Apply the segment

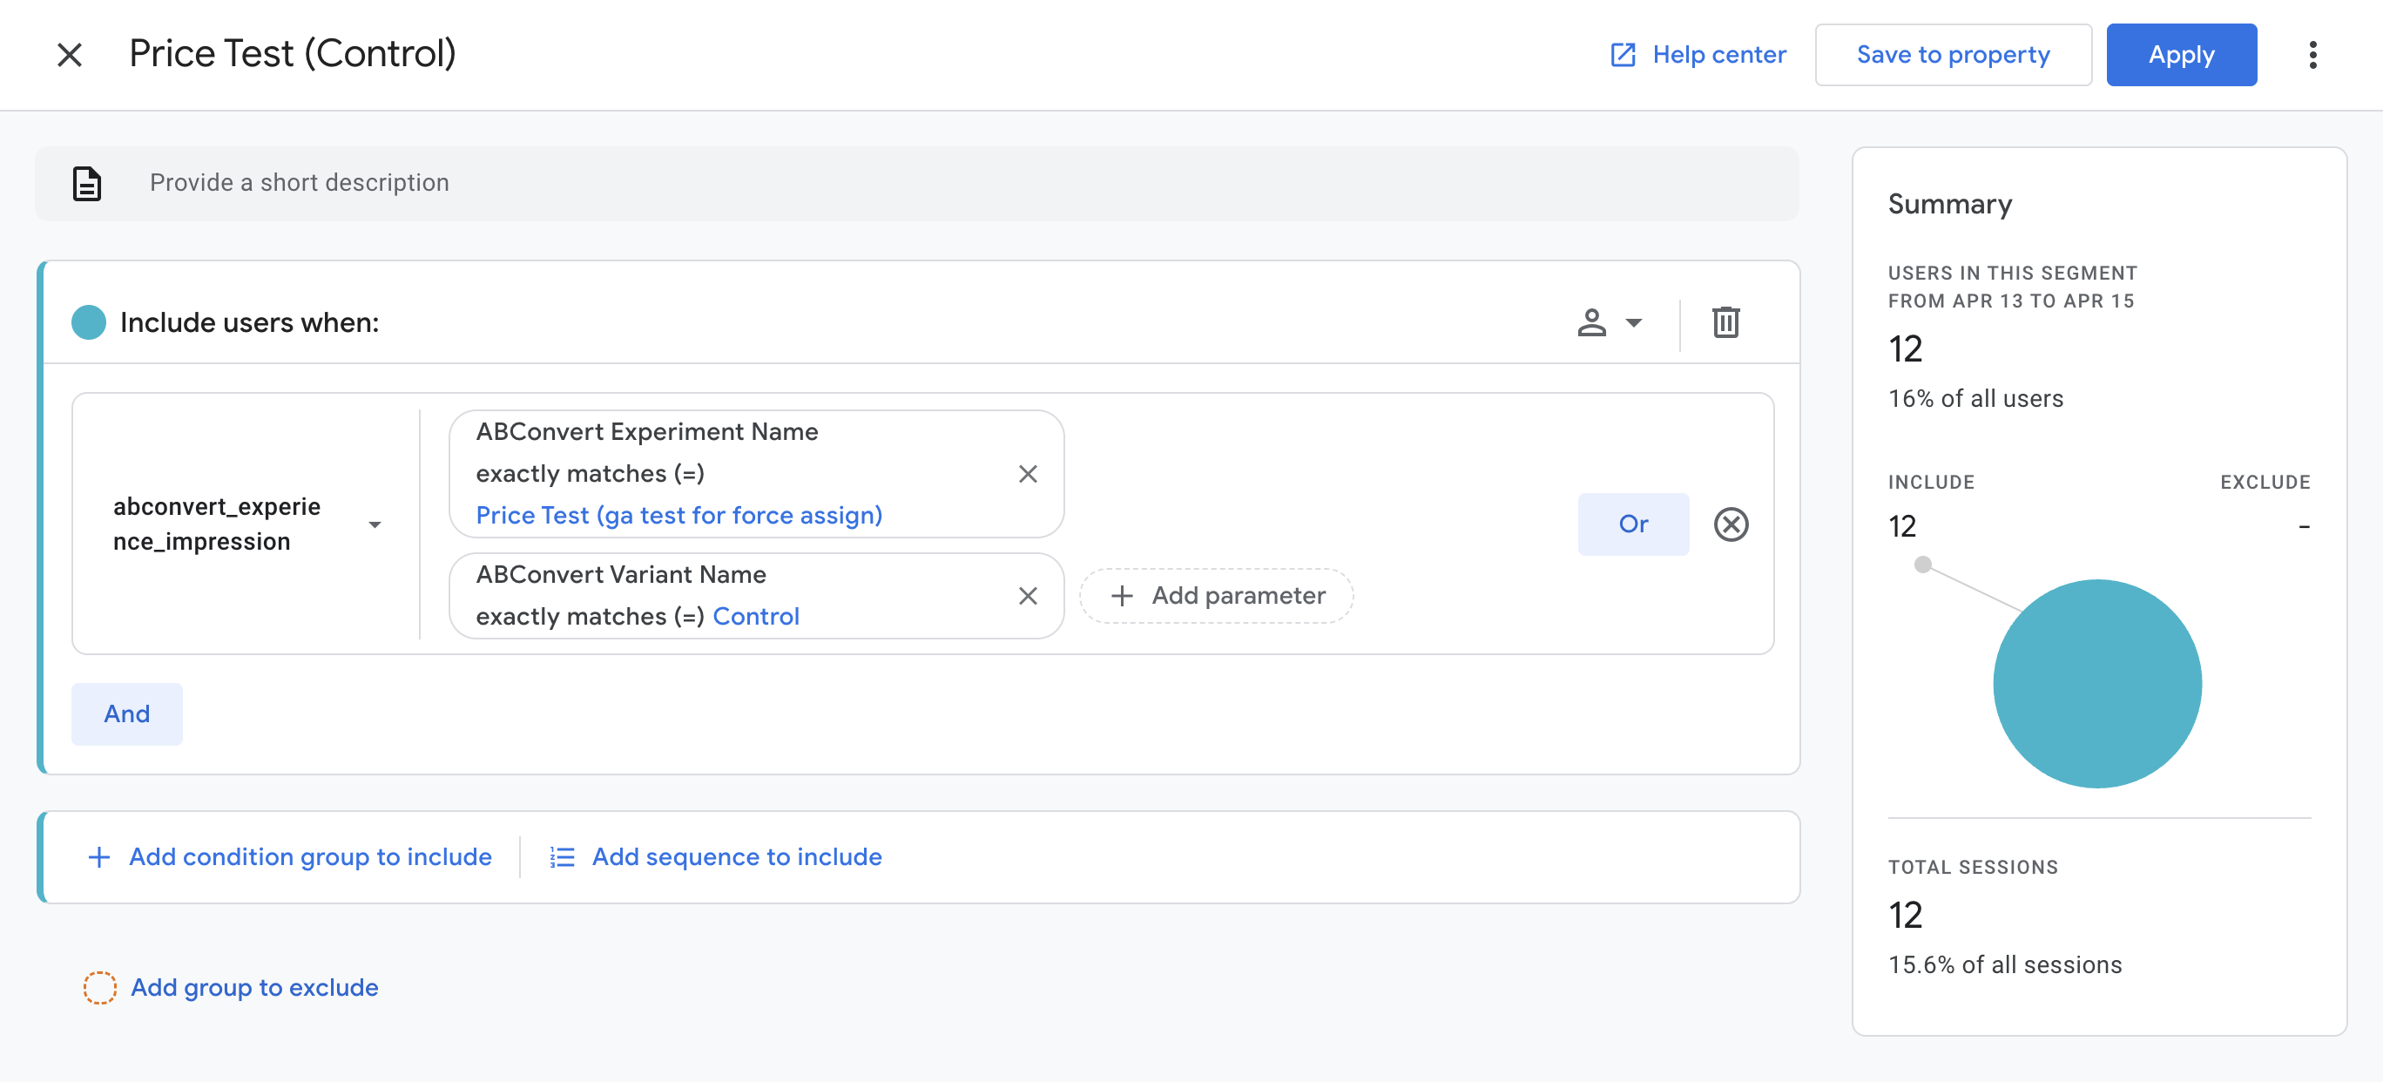coord(2181,55)
